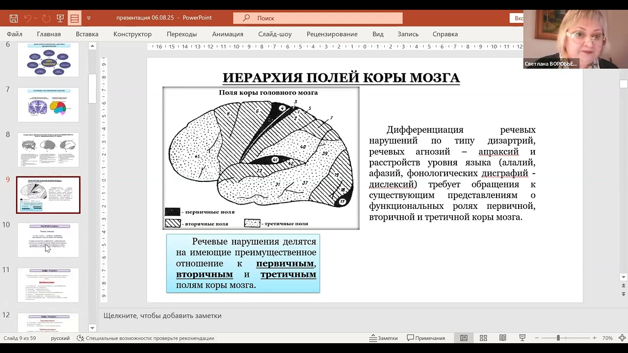Viewport: 628px width, 353px height.
Task: Click the Светлана ВОРОБЬЕ... webcam video overlay
Action: pyautogui.click(x=576, y=39)
